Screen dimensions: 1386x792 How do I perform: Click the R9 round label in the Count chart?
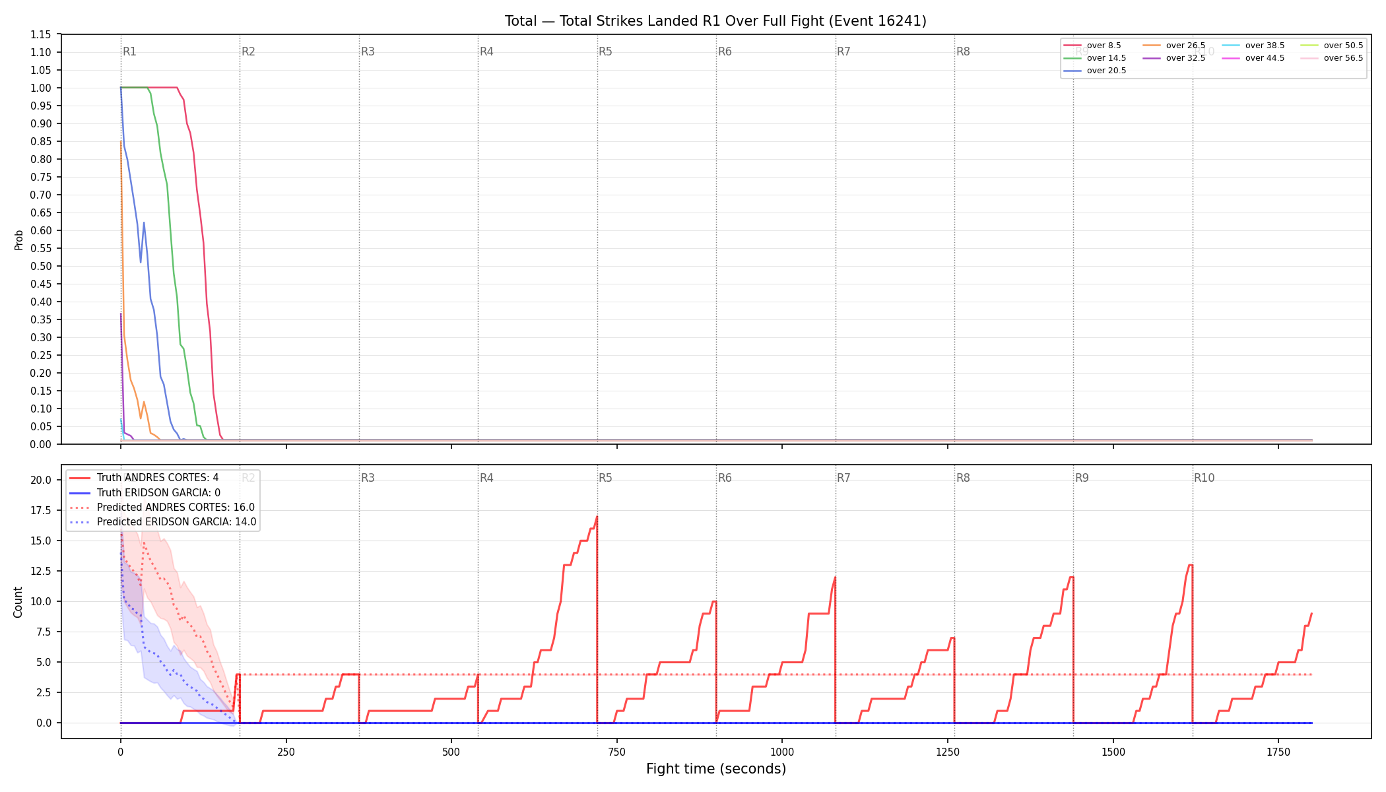point(1082,478)
